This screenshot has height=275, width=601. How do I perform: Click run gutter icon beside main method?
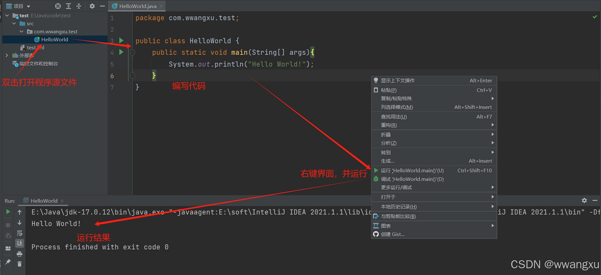click(121, 52)
